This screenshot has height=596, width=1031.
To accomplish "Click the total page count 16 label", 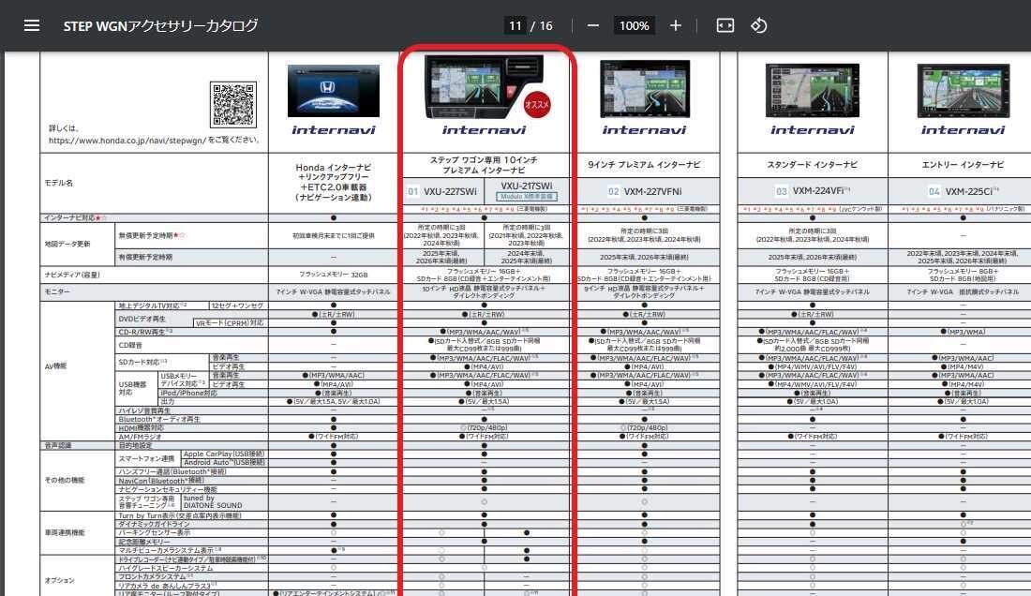I will pyautogui.click(x=547, y=25).
